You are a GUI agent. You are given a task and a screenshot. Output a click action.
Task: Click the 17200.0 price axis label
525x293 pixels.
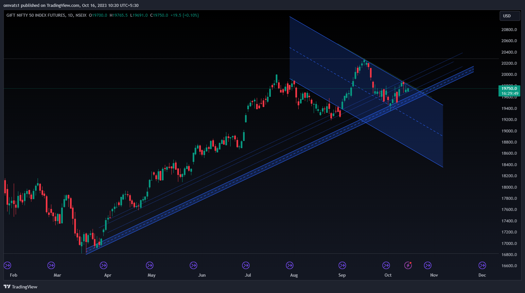click(509, 232)
